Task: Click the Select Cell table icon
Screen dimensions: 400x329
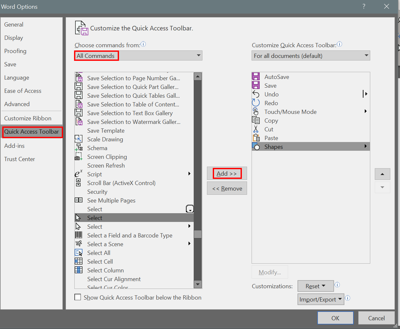Action: pyautogui.click(x=79, y=261)
